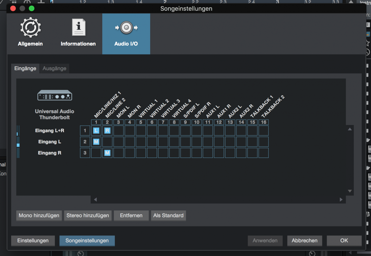The height and width of the screenshot is (256, 371).
Task: Toggle the M assignment on Eingang R row
Action: click(x=107, y=153)
